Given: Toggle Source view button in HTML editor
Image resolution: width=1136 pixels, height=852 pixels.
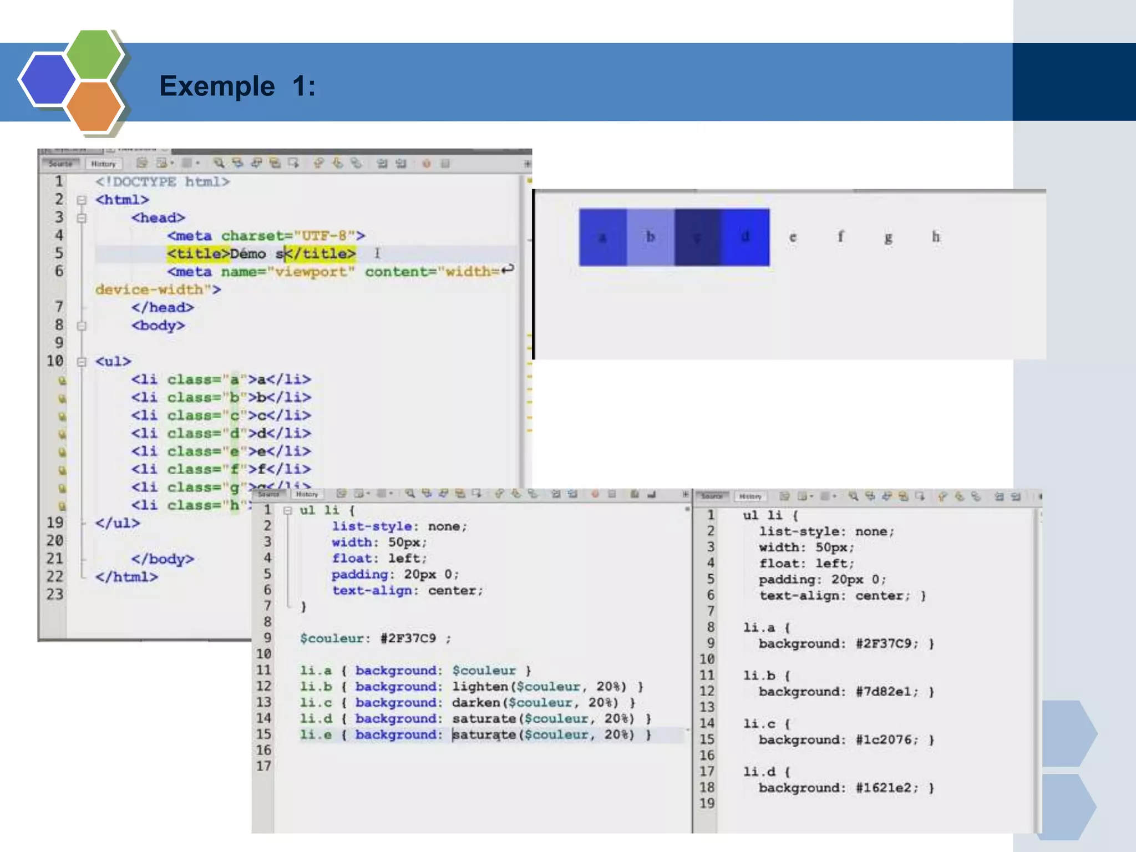Looking at the screenshot, I should 61,164.
